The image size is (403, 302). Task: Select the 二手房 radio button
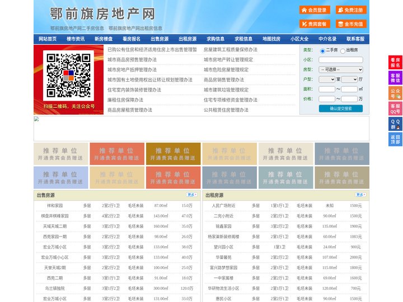point(322,51)
